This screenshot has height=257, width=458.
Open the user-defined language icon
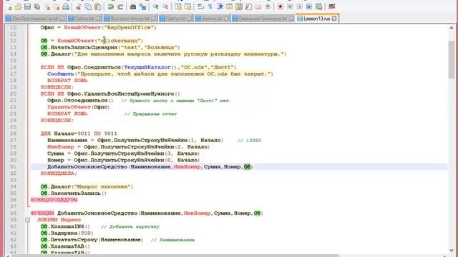coord(229,6)
